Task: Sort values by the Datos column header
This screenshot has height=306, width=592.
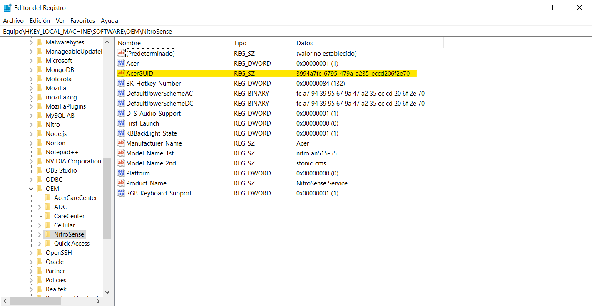Action: pyautogui.click(x=368, y=43)
